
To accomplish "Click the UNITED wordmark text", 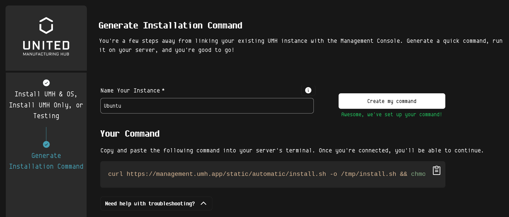I will [46, 46].
